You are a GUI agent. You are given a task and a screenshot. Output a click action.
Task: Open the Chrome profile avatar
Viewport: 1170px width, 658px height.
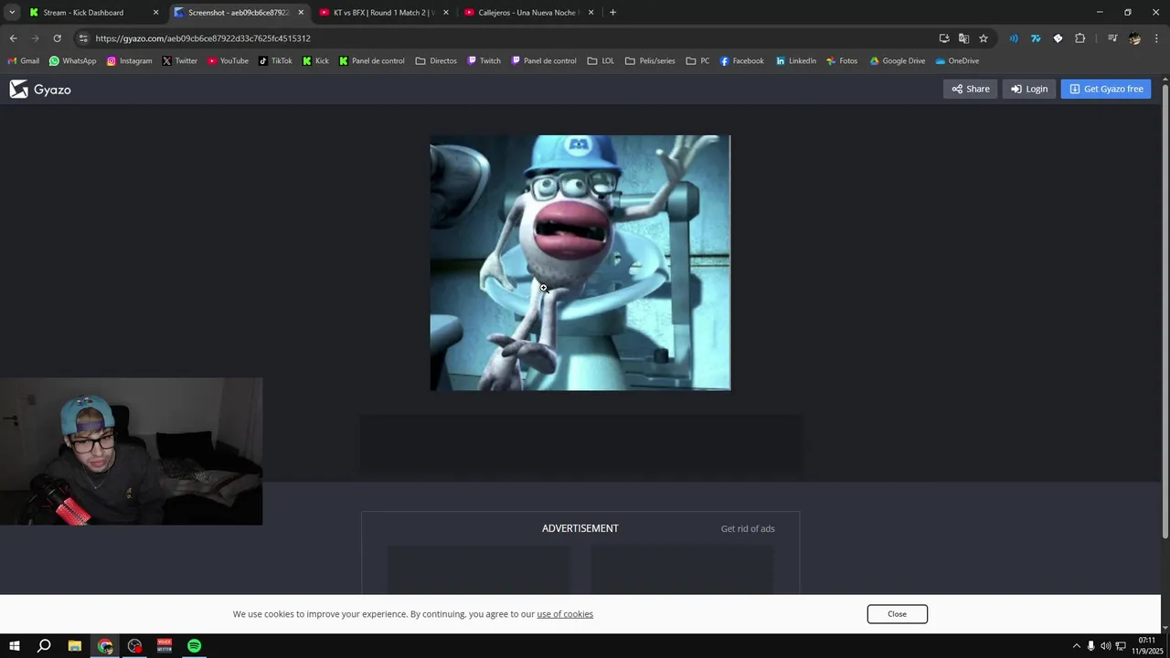coord(1134,38)
